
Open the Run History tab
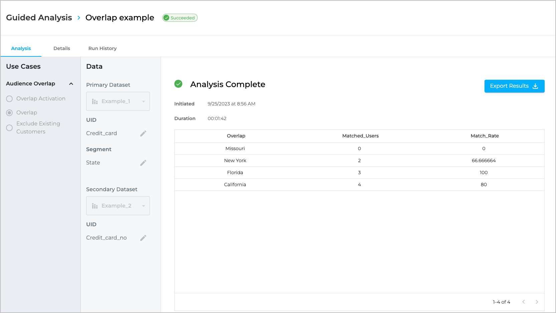(103, 48)
